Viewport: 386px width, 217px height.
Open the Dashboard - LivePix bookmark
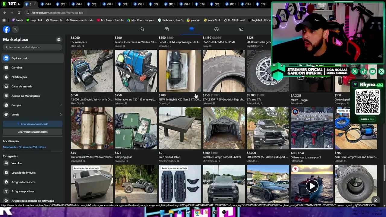(171, 20)
